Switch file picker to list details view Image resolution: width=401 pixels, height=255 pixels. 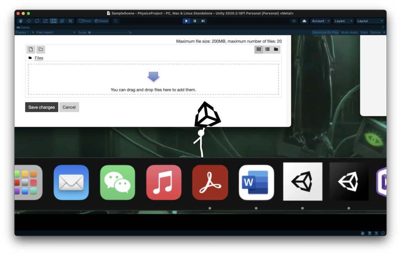(x=267, y=49)
